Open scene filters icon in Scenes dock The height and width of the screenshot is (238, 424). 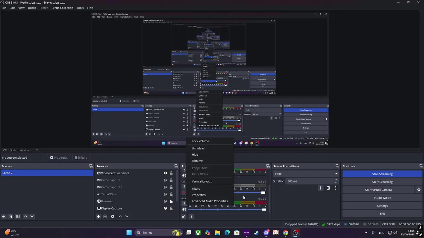(18, 217)
